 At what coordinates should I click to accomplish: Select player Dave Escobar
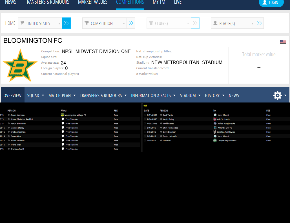pyautogui.click(x=169, y=132)
